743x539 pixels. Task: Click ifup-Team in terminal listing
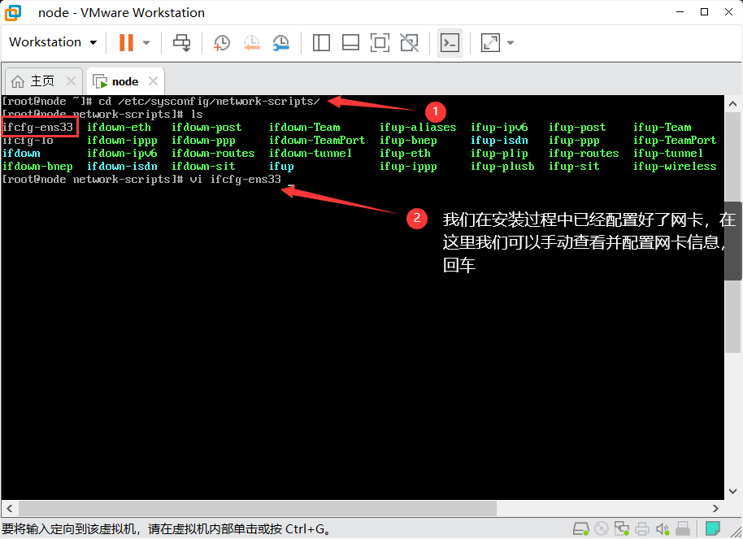[x=662, y=127]
